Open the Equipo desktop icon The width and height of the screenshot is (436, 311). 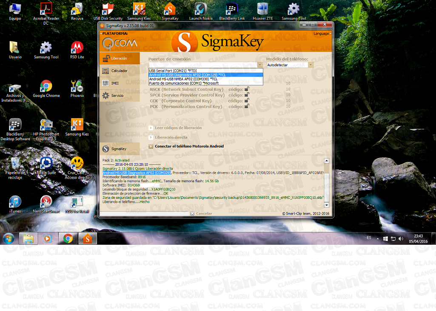pos(15,12)
